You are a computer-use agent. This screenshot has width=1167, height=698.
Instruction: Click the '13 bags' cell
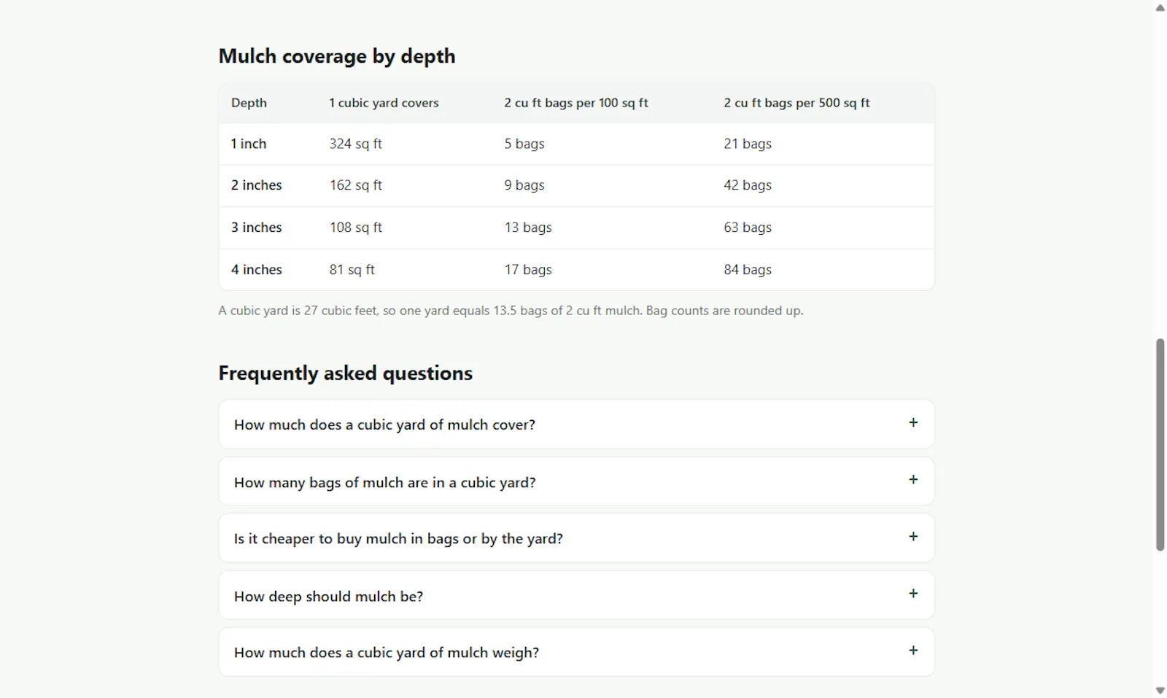point(528,228)
